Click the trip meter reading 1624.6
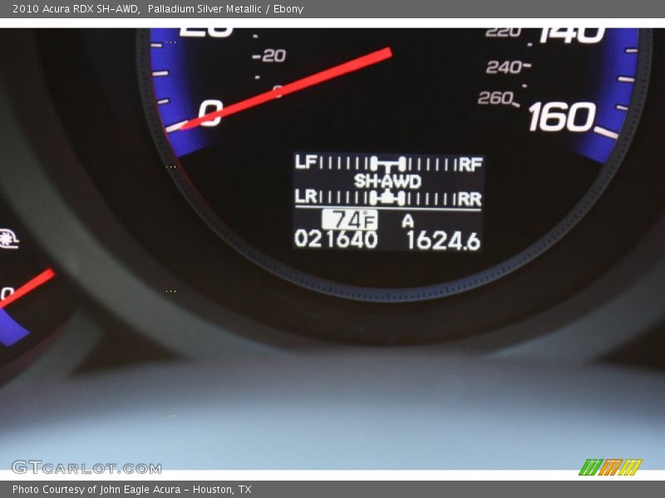This screenshot has width=665, height=498. [x=442, y=241]
